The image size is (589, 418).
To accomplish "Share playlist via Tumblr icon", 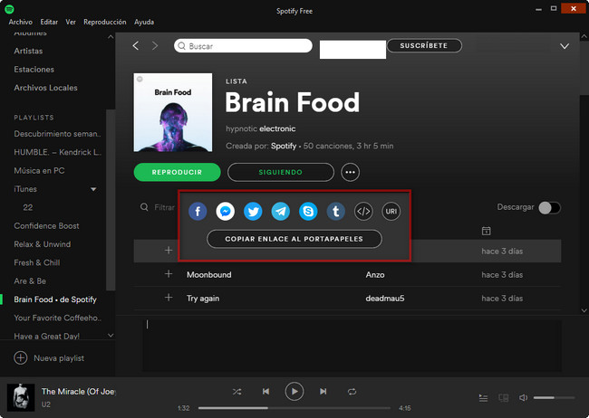I will pos(336,211).
